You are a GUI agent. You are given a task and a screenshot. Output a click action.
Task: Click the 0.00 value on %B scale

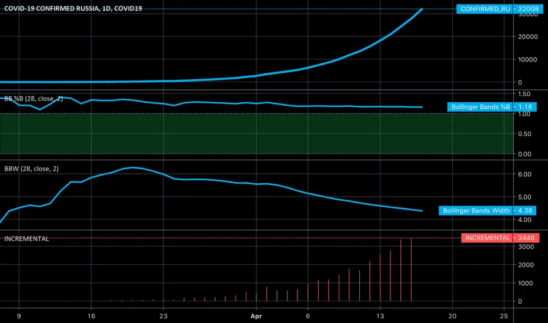coord(524,154)
